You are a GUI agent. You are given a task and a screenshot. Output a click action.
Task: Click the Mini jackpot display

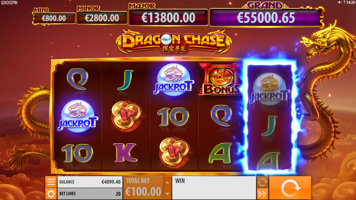pos(54,18)
